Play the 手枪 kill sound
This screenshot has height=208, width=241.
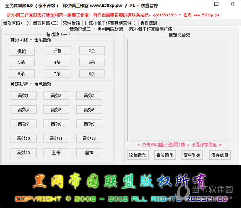[57, 51]
